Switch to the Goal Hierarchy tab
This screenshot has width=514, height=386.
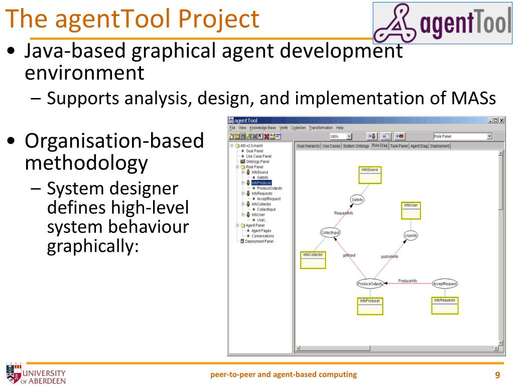(x=308, y=146)
